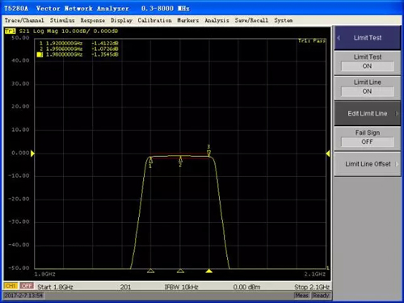Open the Calibration menu
404x303 pixels.
coord(154,20)
